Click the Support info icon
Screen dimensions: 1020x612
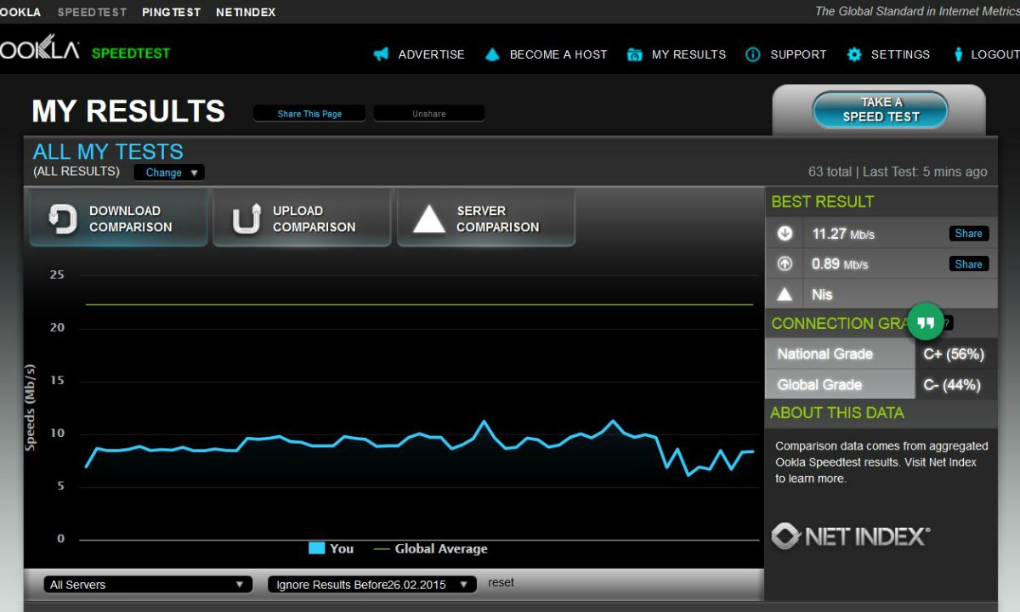[752, 54]
